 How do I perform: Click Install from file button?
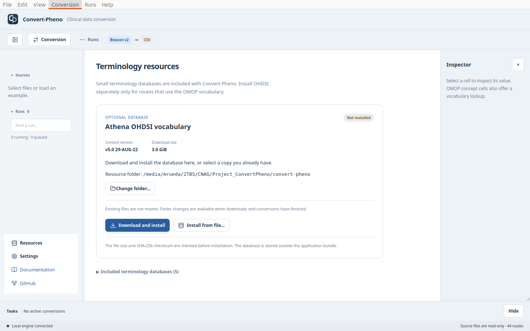click(201, 225)
